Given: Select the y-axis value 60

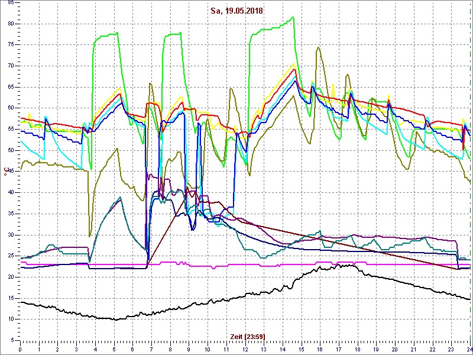Looking at the screenshot, I should point(9,108).
